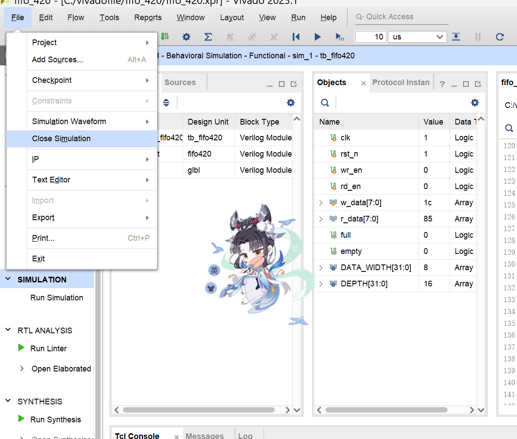
Task: Click the Relaunch simulation icon
Action: click(499, 37)
